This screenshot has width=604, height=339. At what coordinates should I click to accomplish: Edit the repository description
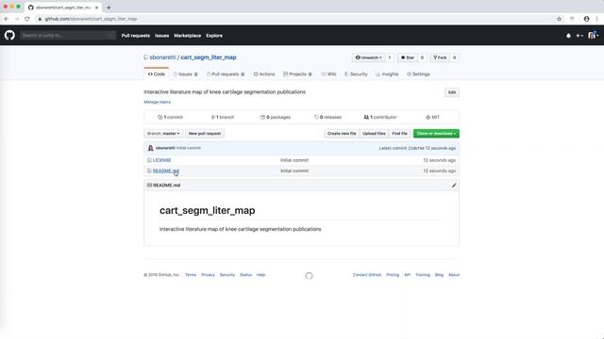point(452,92)
